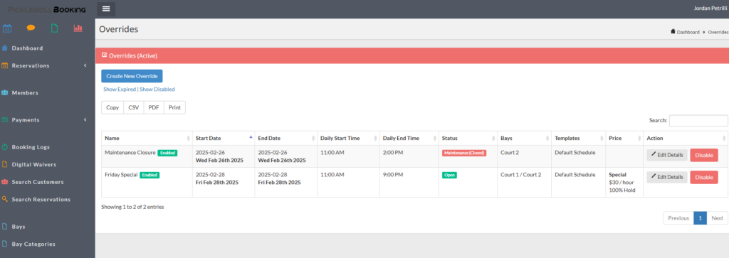Click the Members icon in sidebar
The height and width of the screenshot is (258, 729).
(5, 93)
